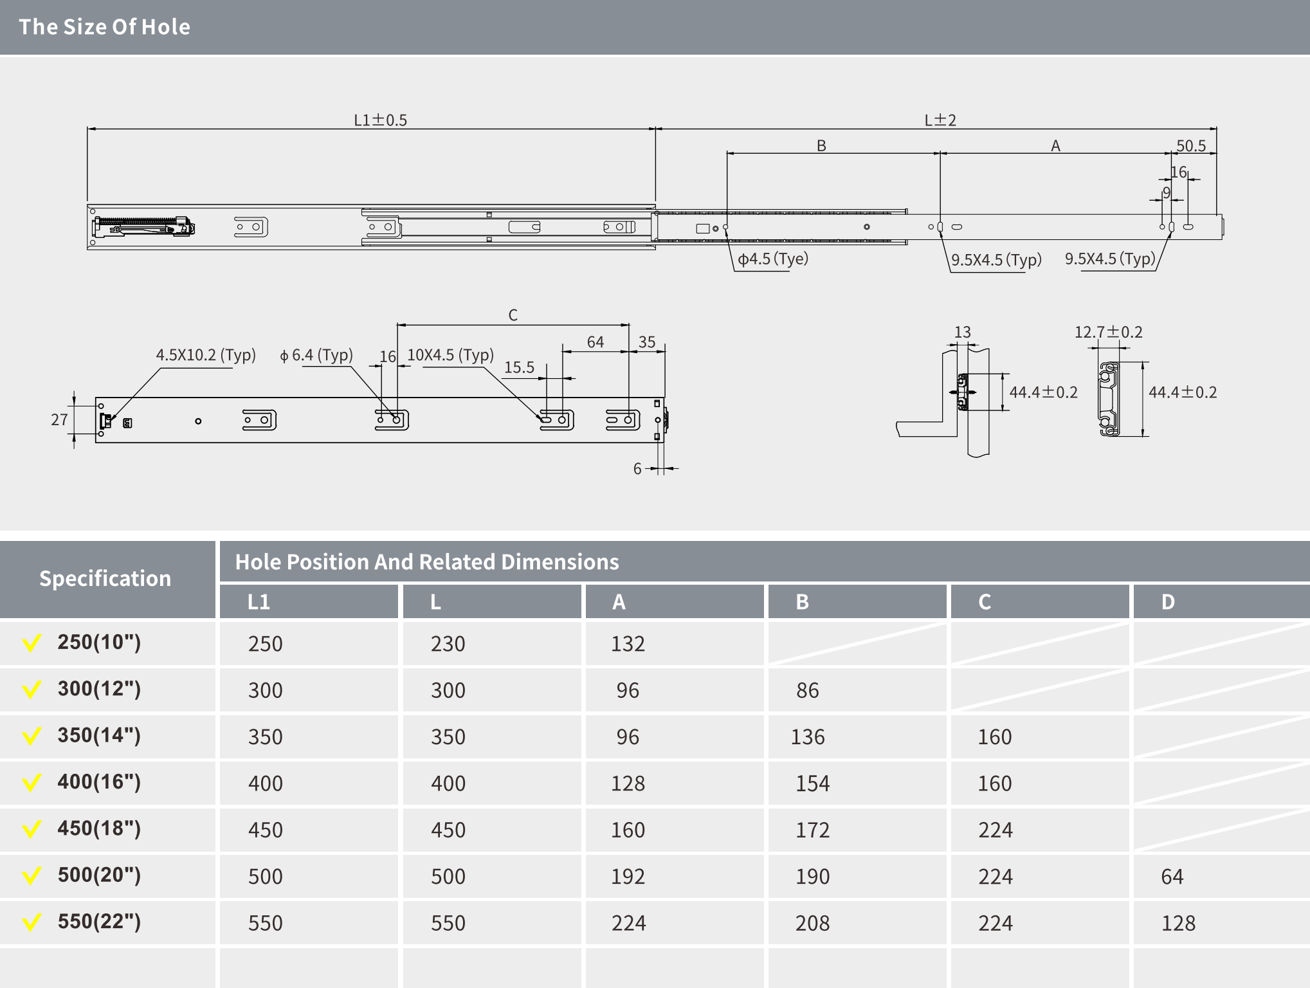Image resolution: width=1310 pixels, height=988 pixels.
Task: Click the yellow checkmark beside 400(16")
Action: click(32, 783)
